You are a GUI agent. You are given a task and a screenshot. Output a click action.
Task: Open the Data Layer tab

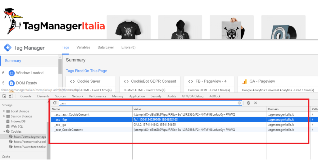(x=106, y=47)
